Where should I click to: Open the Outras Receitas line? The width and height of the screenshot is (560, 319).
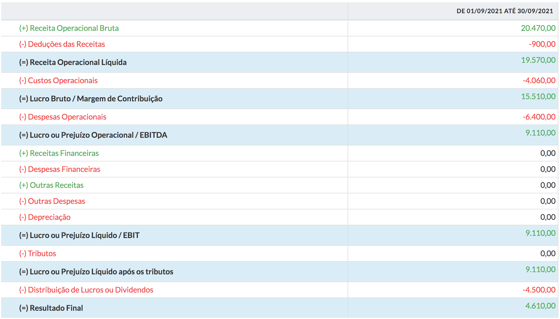[51, 185]
